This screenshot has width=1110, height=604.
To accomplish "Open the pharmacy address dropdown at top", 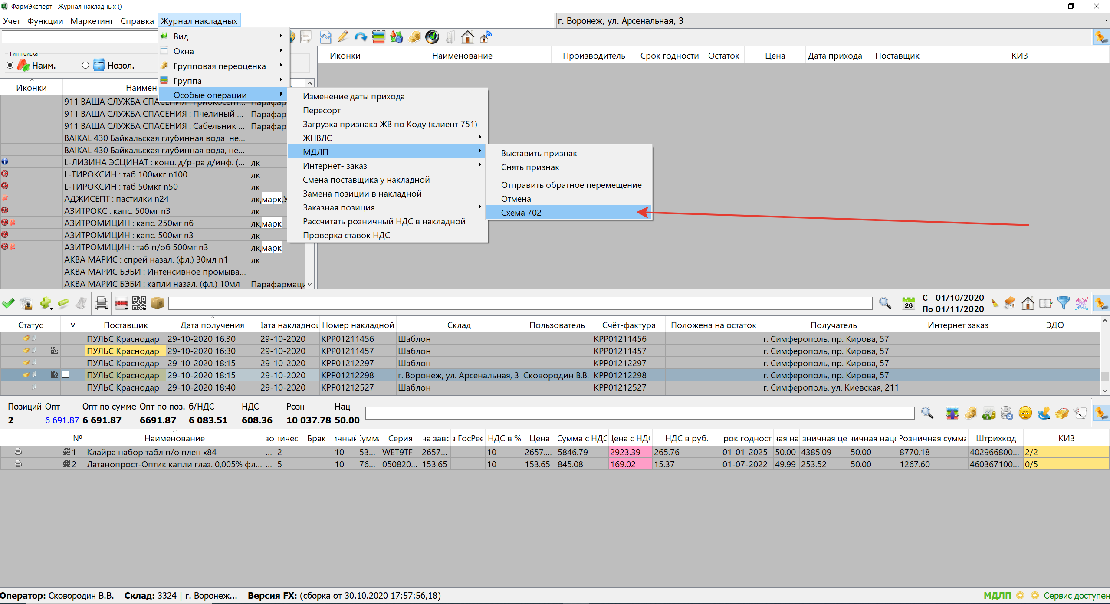I will (1105, 21).
